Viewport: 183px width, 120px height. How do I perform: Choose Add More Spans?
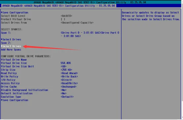[x=11, y=50]
